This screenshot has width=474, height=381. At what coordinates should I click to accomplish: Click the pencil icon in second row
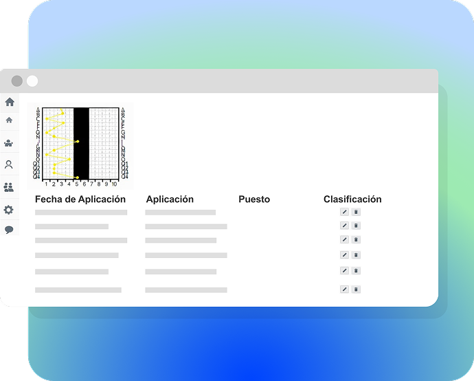coord(344,226)
